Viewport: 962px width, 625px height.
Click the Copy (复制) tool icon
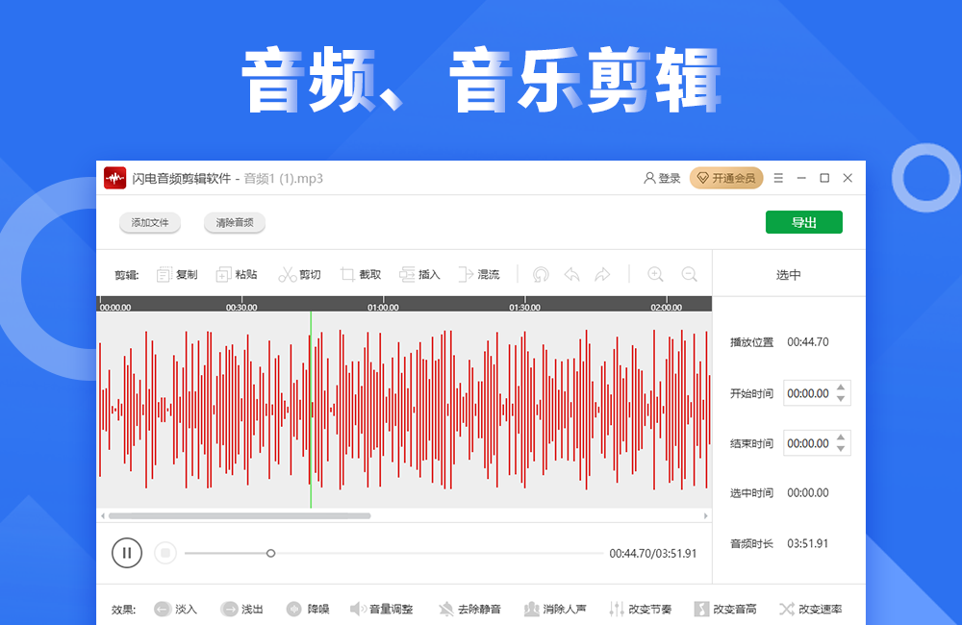[165, 275]
